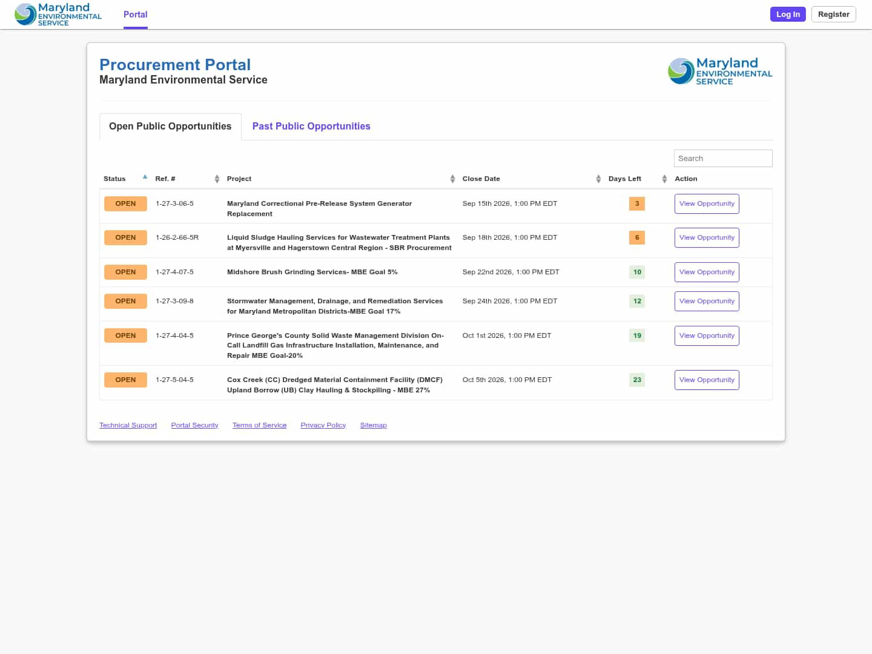Click the Stormwater Management, Drainage project title
This screenshot has height=654, width=872.
335,306
